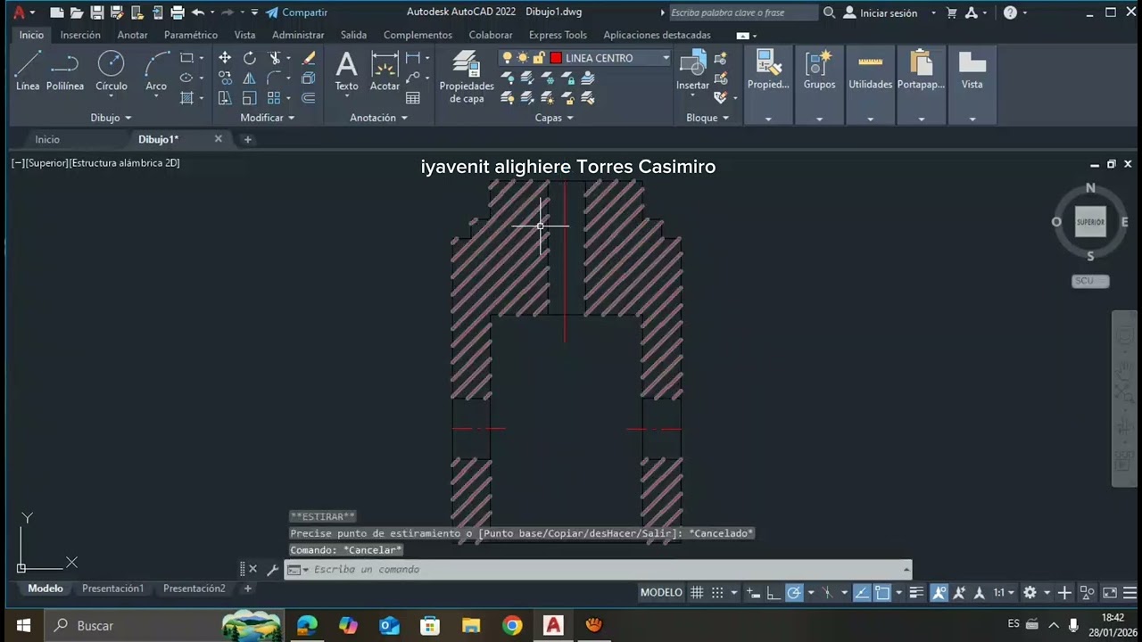Click the Insertar block icon
The width and height of the screenshot is (1142, 642).
[692, 71]
